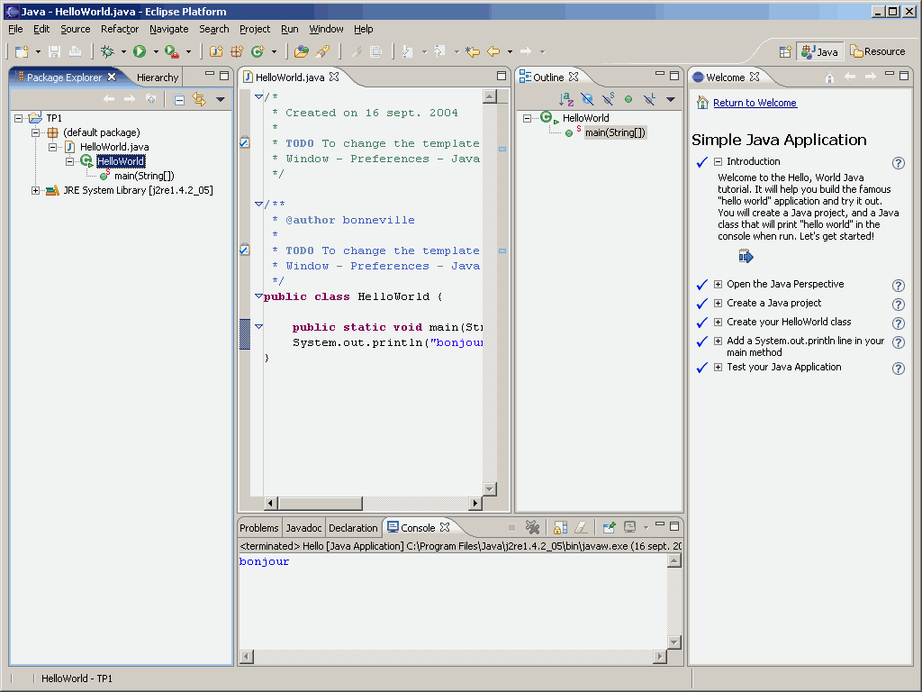Select main(String[]) in Outline view
Viewport: 922px width, 692px height.
(615, 133)
